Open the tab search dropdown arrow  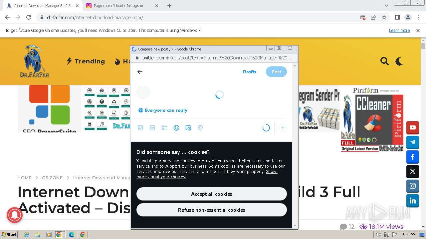coord(386,6)
